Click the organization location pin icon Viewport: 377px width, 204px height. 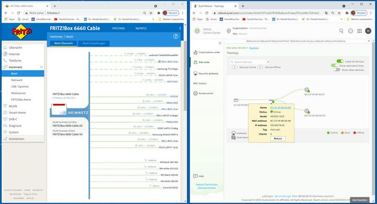click(x=229, y=31)
